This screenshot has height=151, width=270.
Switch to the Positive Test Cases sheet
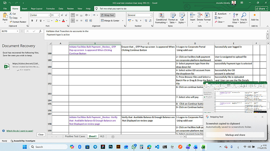[75, 136]
